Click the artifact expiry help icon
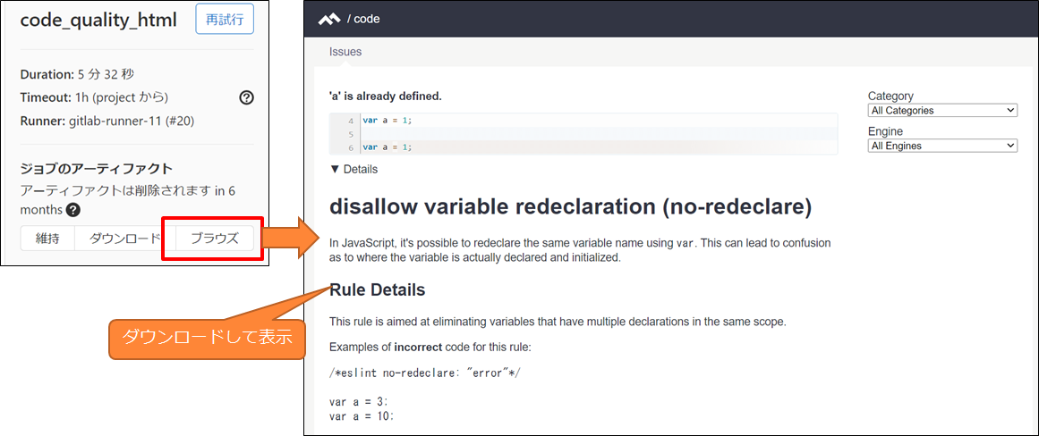 click(73, 210)
